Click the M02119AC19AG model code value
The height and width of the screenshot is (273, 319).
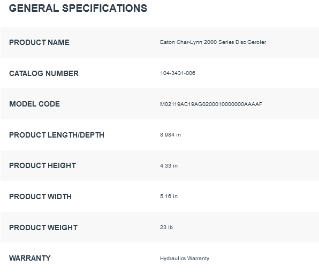click(211, 104)
